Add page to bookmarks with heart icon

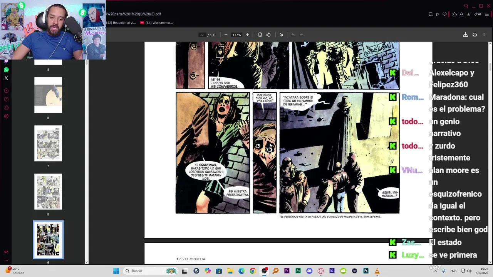pos(444,14)
